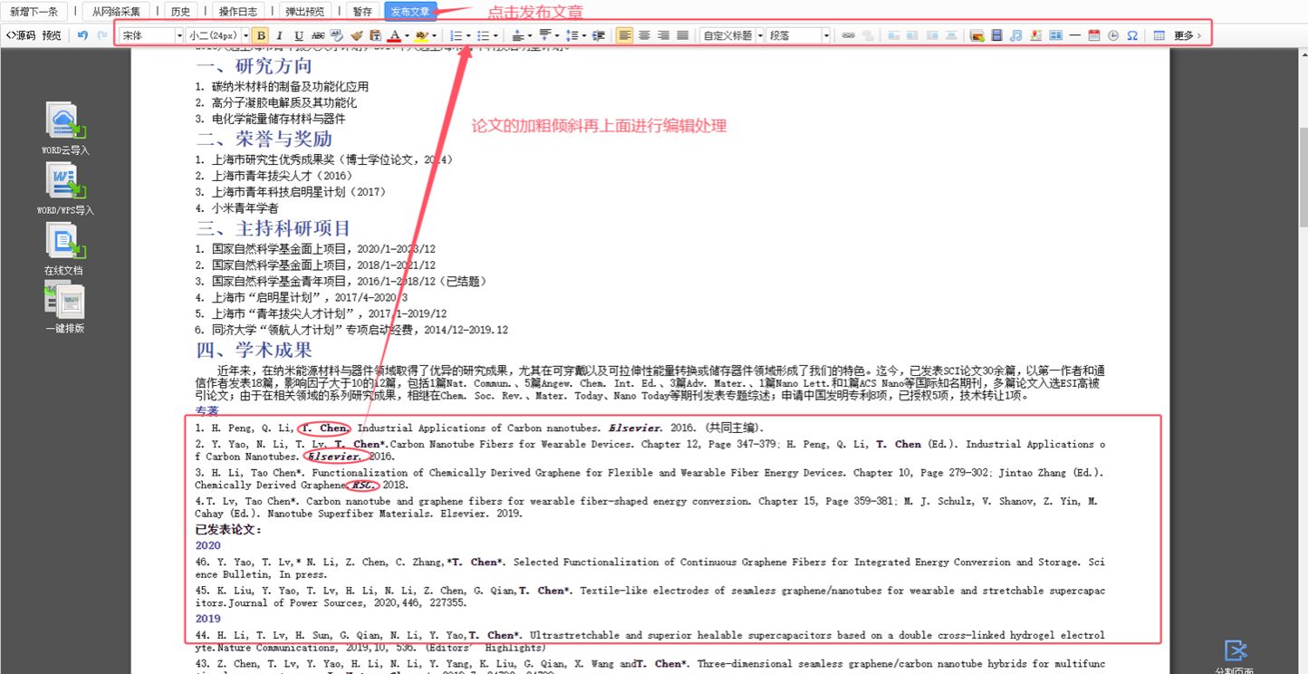Switch to 源码 source code view

click(x=21, y=35)
